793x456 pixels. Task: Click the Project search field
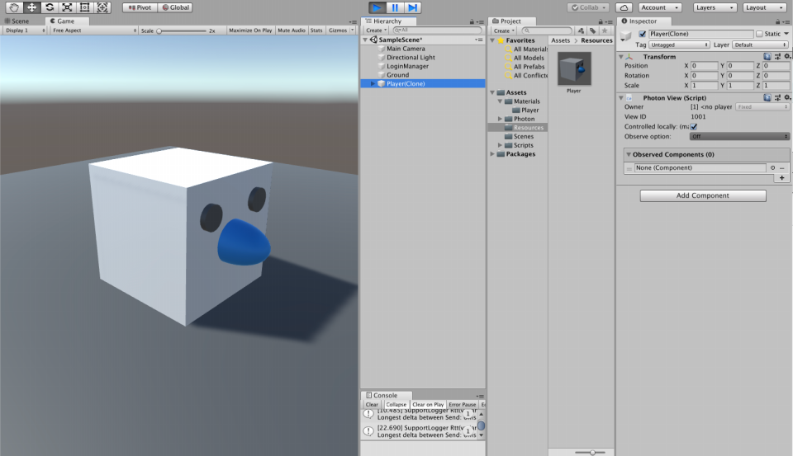pos(547,31)
